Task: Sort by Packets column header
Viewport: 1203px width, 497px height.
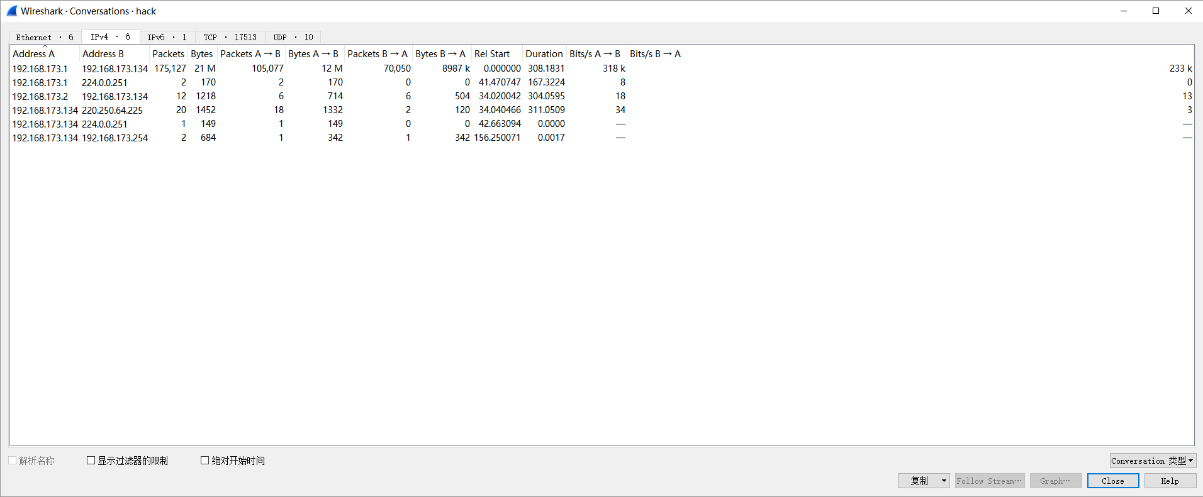Action: tap(168, 54)
